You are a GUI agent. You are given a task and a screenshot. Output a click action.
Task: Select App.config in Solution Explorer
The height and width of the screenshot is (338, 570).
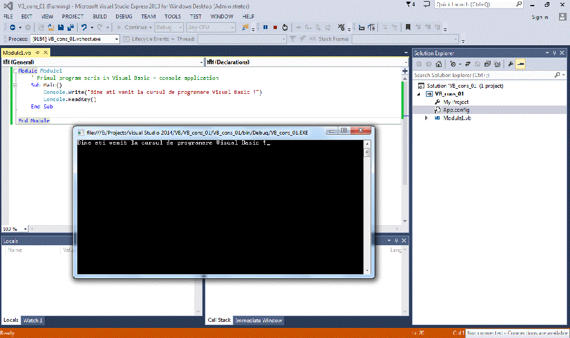click(456, 110)
